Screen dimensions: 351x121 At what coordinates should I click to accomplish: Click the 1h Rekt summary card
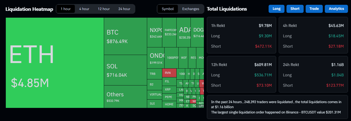(x=241, y=35)
